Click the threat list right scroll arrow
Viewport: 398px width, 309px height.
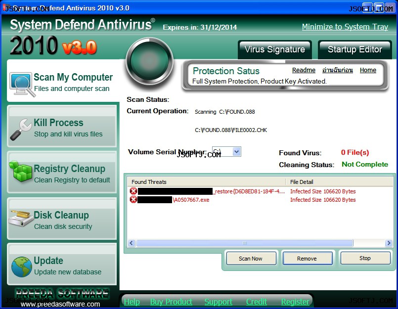tap(389, 243)
